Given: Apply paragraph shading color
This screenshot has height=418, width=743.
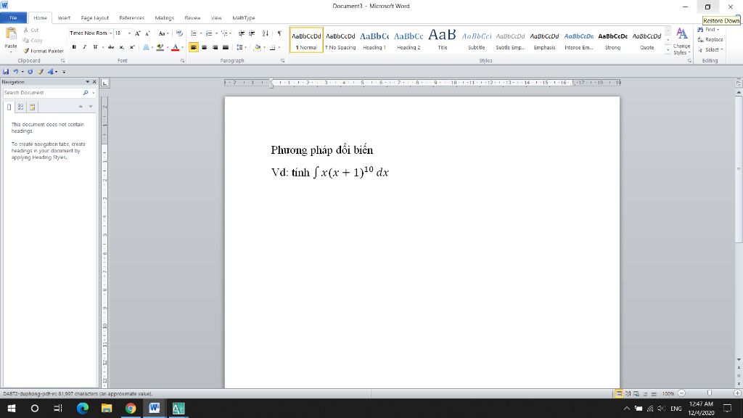Looking at the screenshot, I should point(257,47).
